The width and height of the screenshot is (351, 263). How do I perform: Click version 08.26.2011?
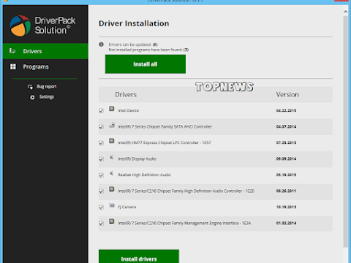click(x=286, y=191)
